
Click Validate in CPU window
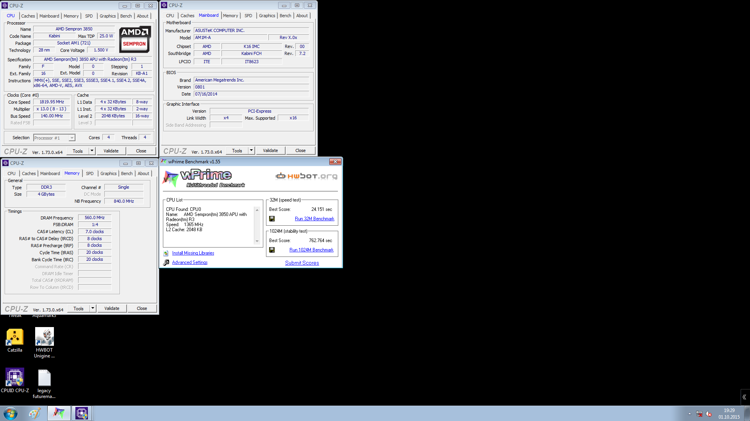[x=111, y=151]
